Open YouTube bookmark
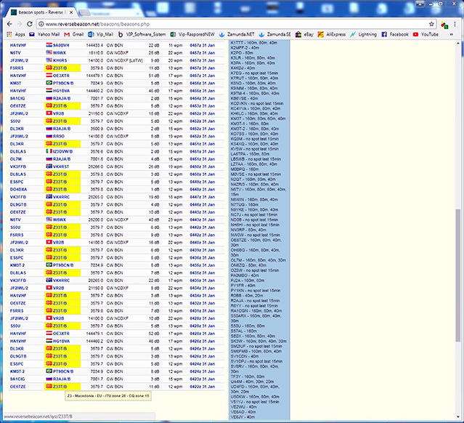This screenshot has width=464, height=423. [x=426, y=34]
